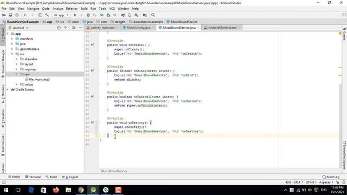This screenshot has width=347, height=195.
Task: Open the SDK Manager icon
Action: [136, 15]
